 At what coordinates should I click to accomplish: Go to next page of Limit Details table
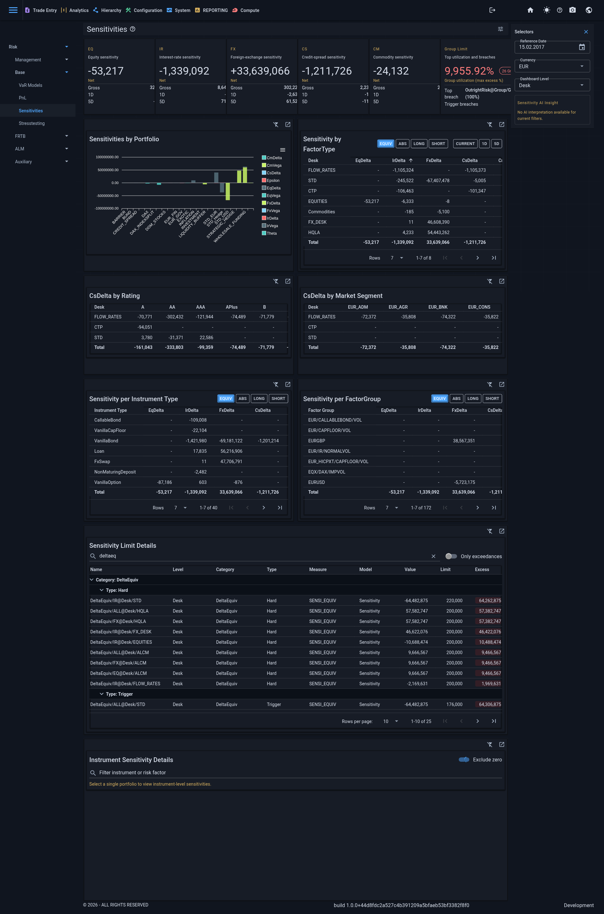(x=477, y=721)
